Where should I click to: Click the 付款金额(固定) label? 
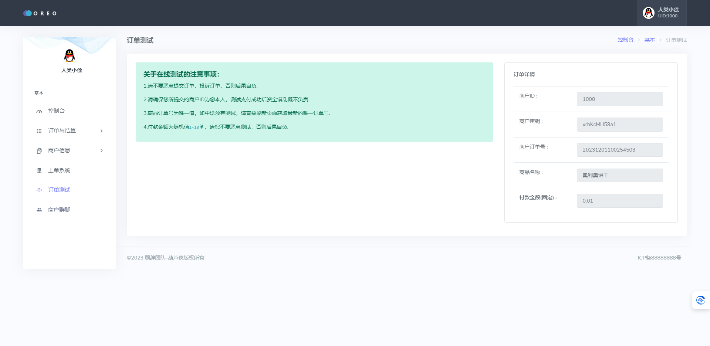[538, 197]
